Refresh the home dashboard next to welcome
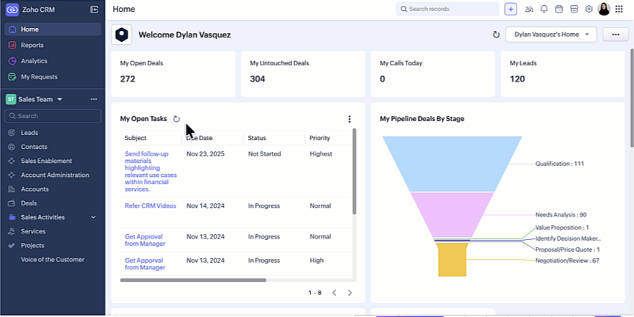This screenshot has height=317, width=634. tap(496, 34)
